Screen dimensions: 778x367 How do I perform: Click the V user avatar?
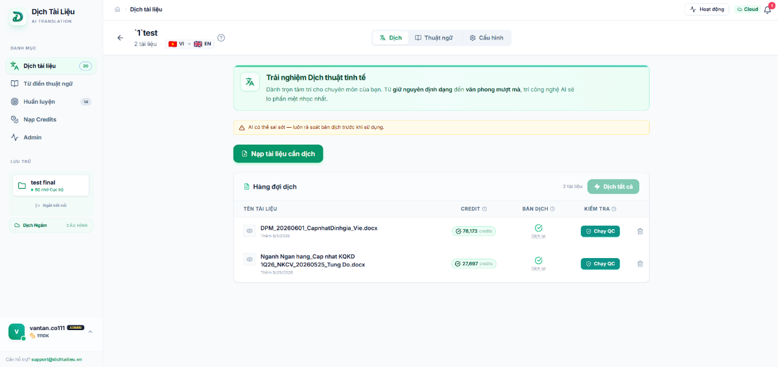[x=17, y=332]
